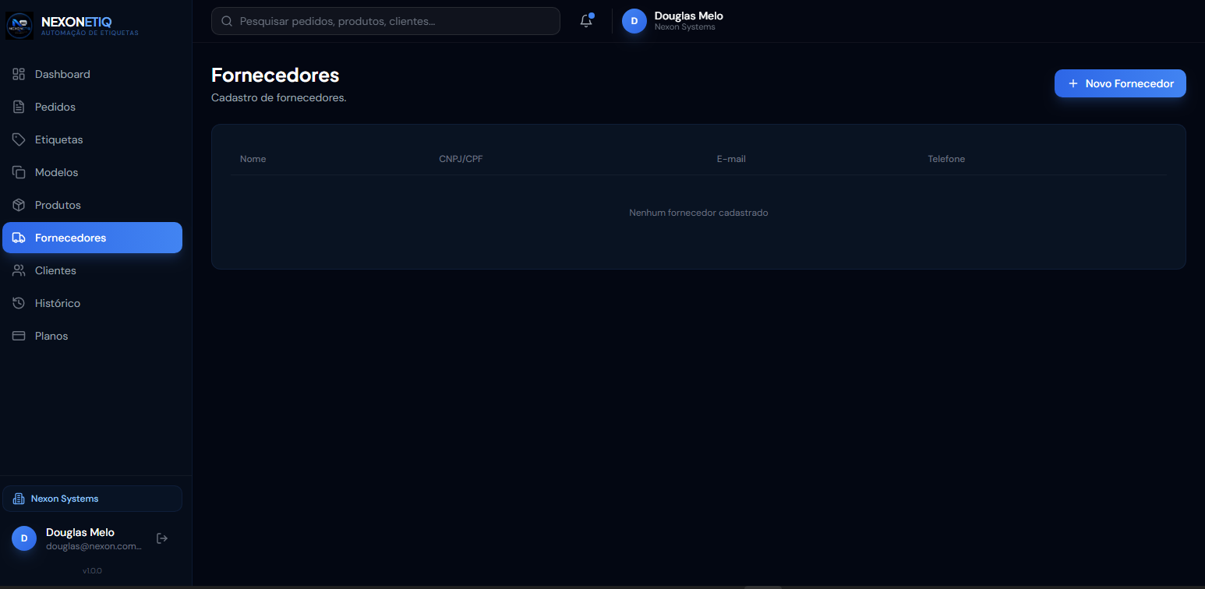Image resolution: width=1205 pixels, height=589 pixels.
Task: Click Douglas Melo name in sidebar footer
Action: click(x=80, y=533)
